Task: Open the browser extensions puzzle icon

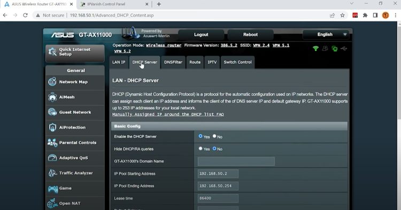Action: (x=365, y=15)
